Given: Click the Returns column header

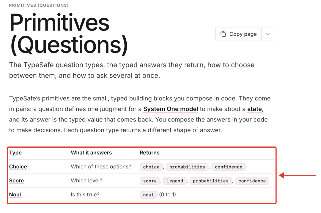Looking at the screenshot, I should coord(150,153).
